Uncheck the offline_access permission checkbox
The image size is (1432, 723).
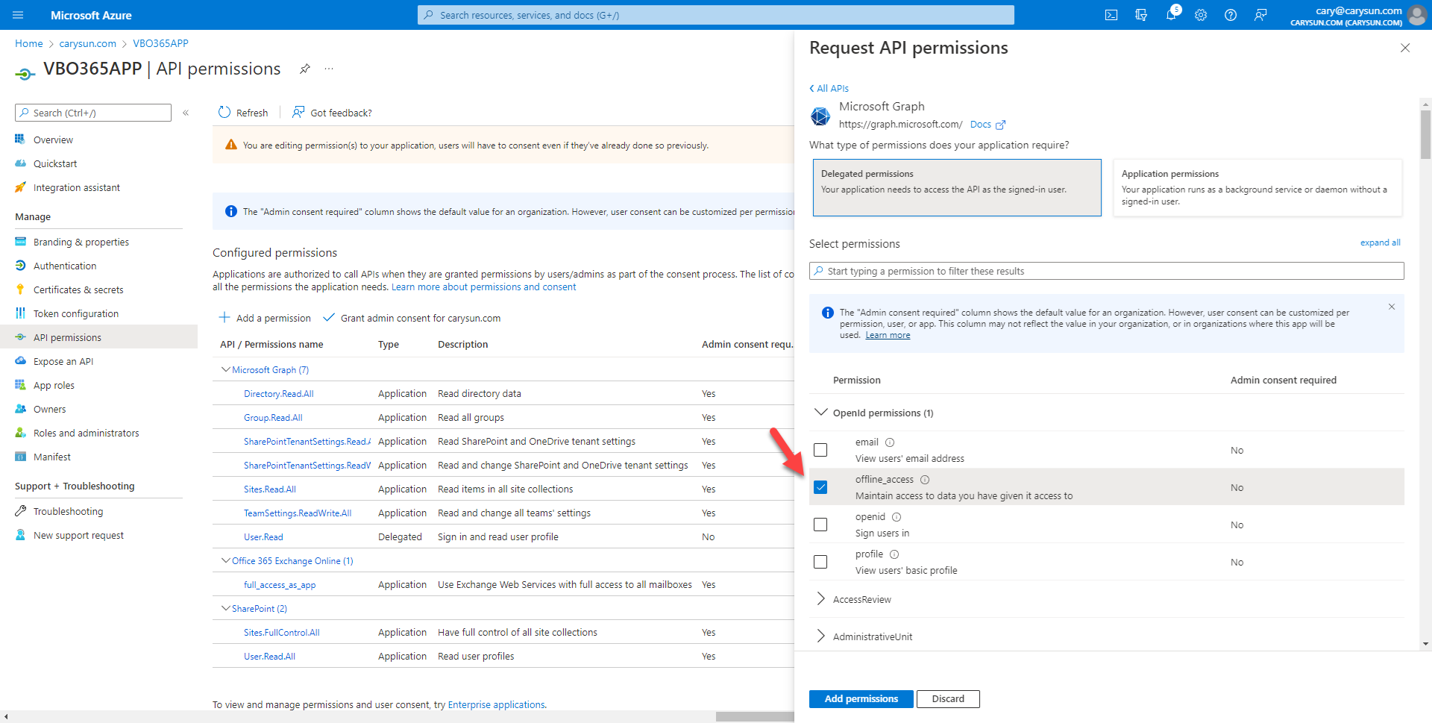point(820,487)
